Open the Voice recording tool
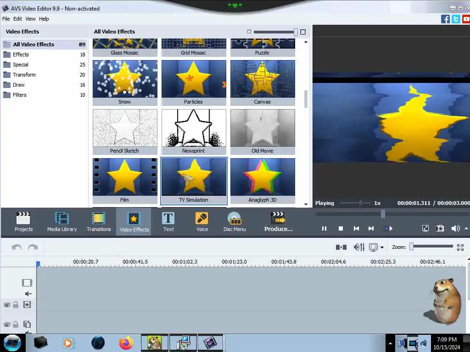Screen dimensions: 470x352 [202, 222]
